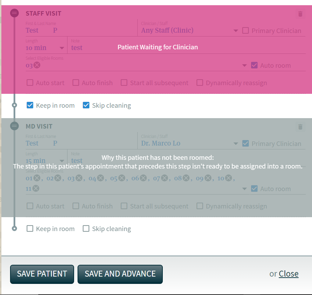The width and height of the screenshot is (312, 295).
Task: Click the STAFF VISIT heading
Action: click(x=43, y=13)
